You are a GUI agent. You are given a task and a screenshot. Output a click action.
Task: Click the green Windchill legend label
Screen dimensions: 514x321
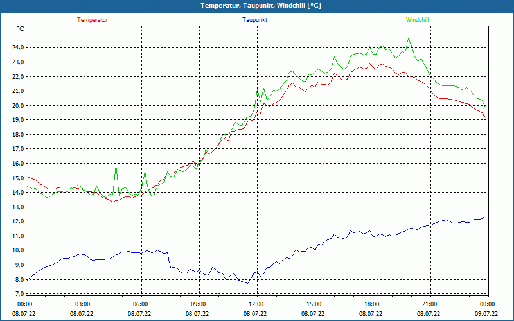pyautogui.click(x=417, y=20)
